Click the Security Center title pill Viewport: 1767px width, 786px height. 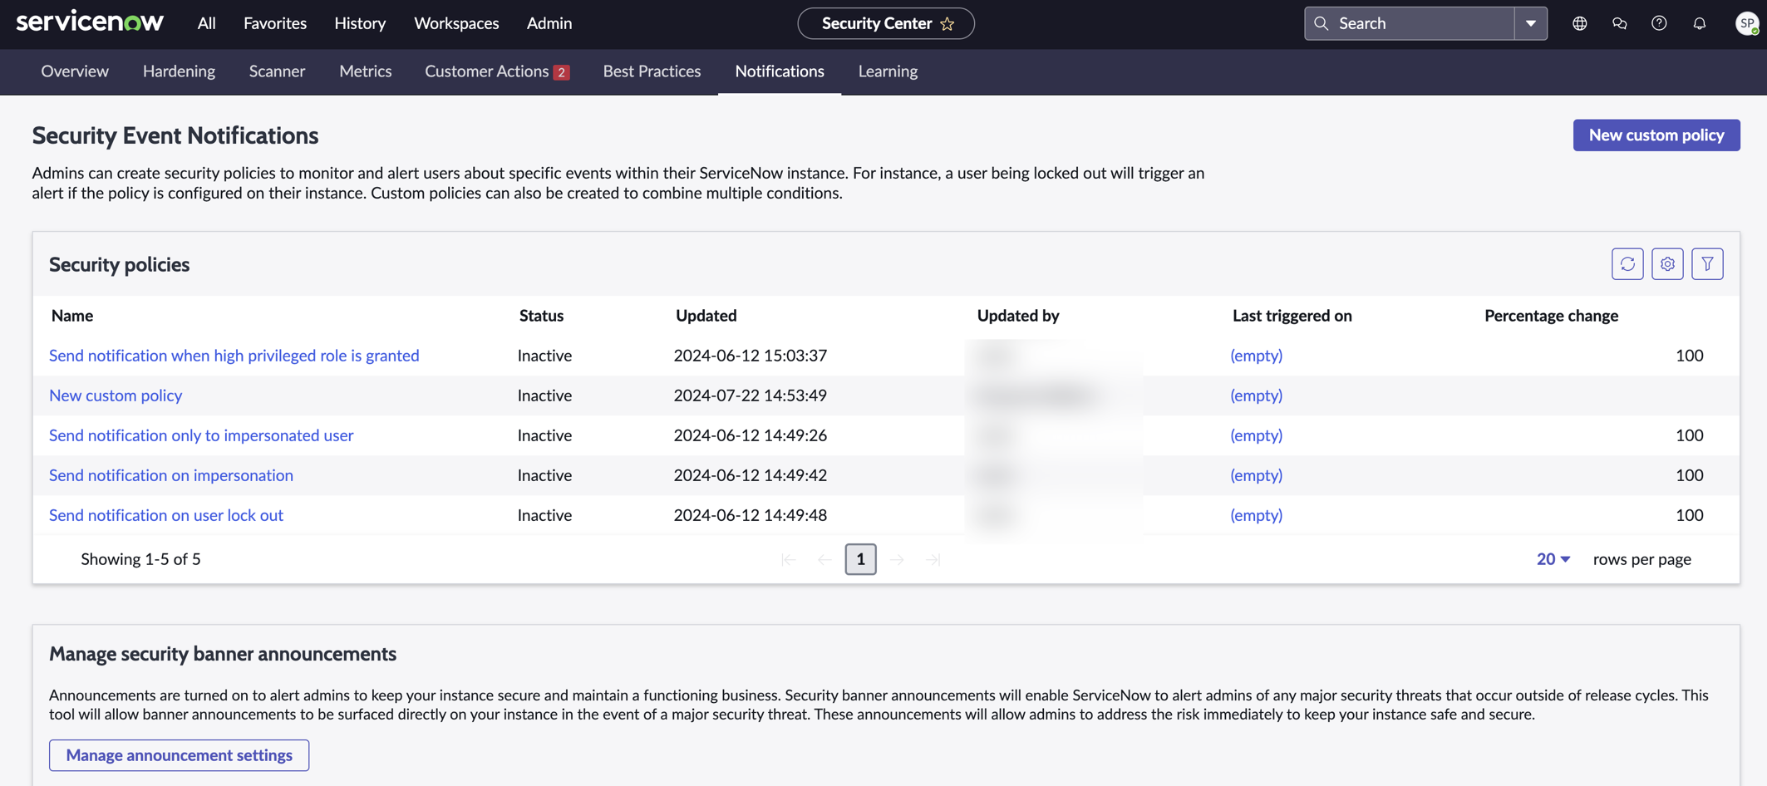pos(886,23)
